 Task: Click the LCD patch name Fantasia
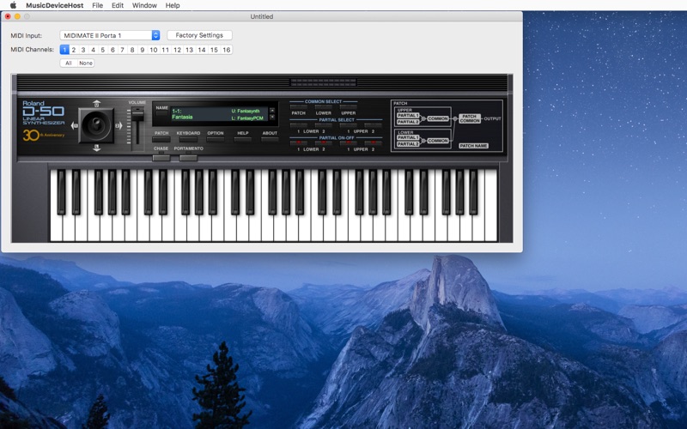point(182,118)
